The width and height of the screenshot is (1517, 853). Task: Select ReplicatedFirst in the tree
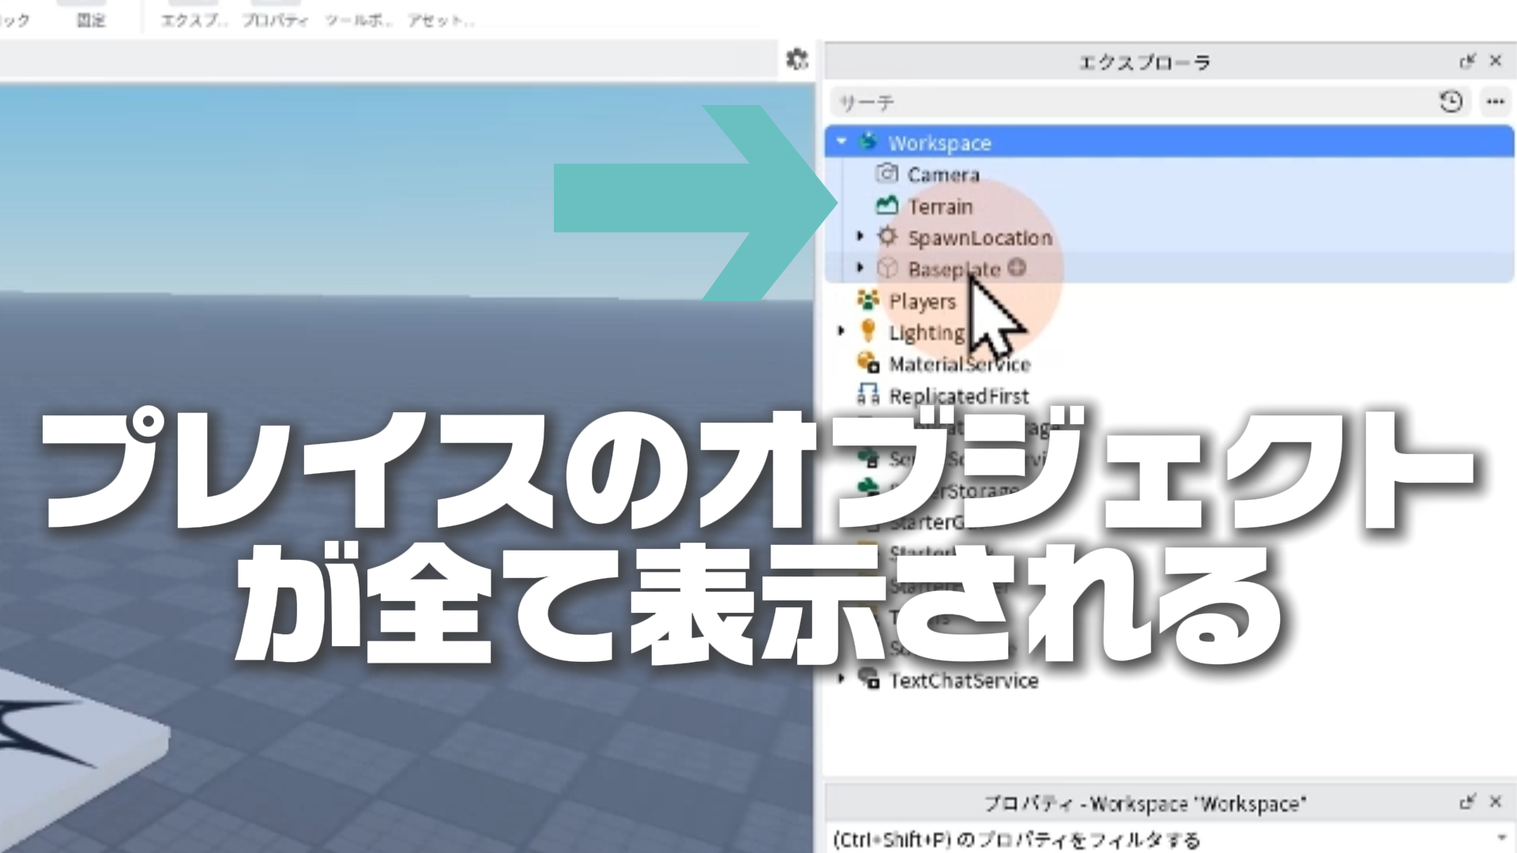(x=958, y=396)
